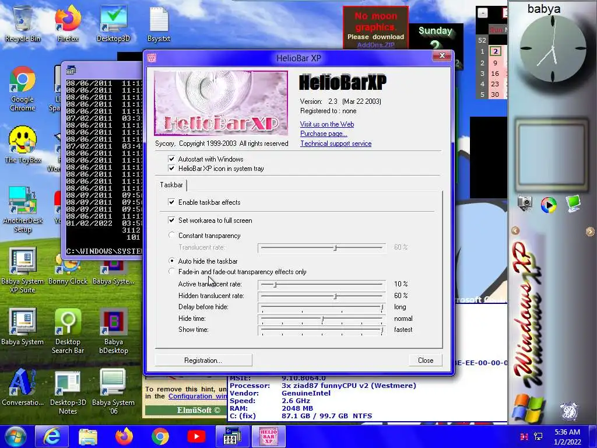Select day 23 in the calendar
The height and width of the screenshot is (448, 597).
coord(495,84)
